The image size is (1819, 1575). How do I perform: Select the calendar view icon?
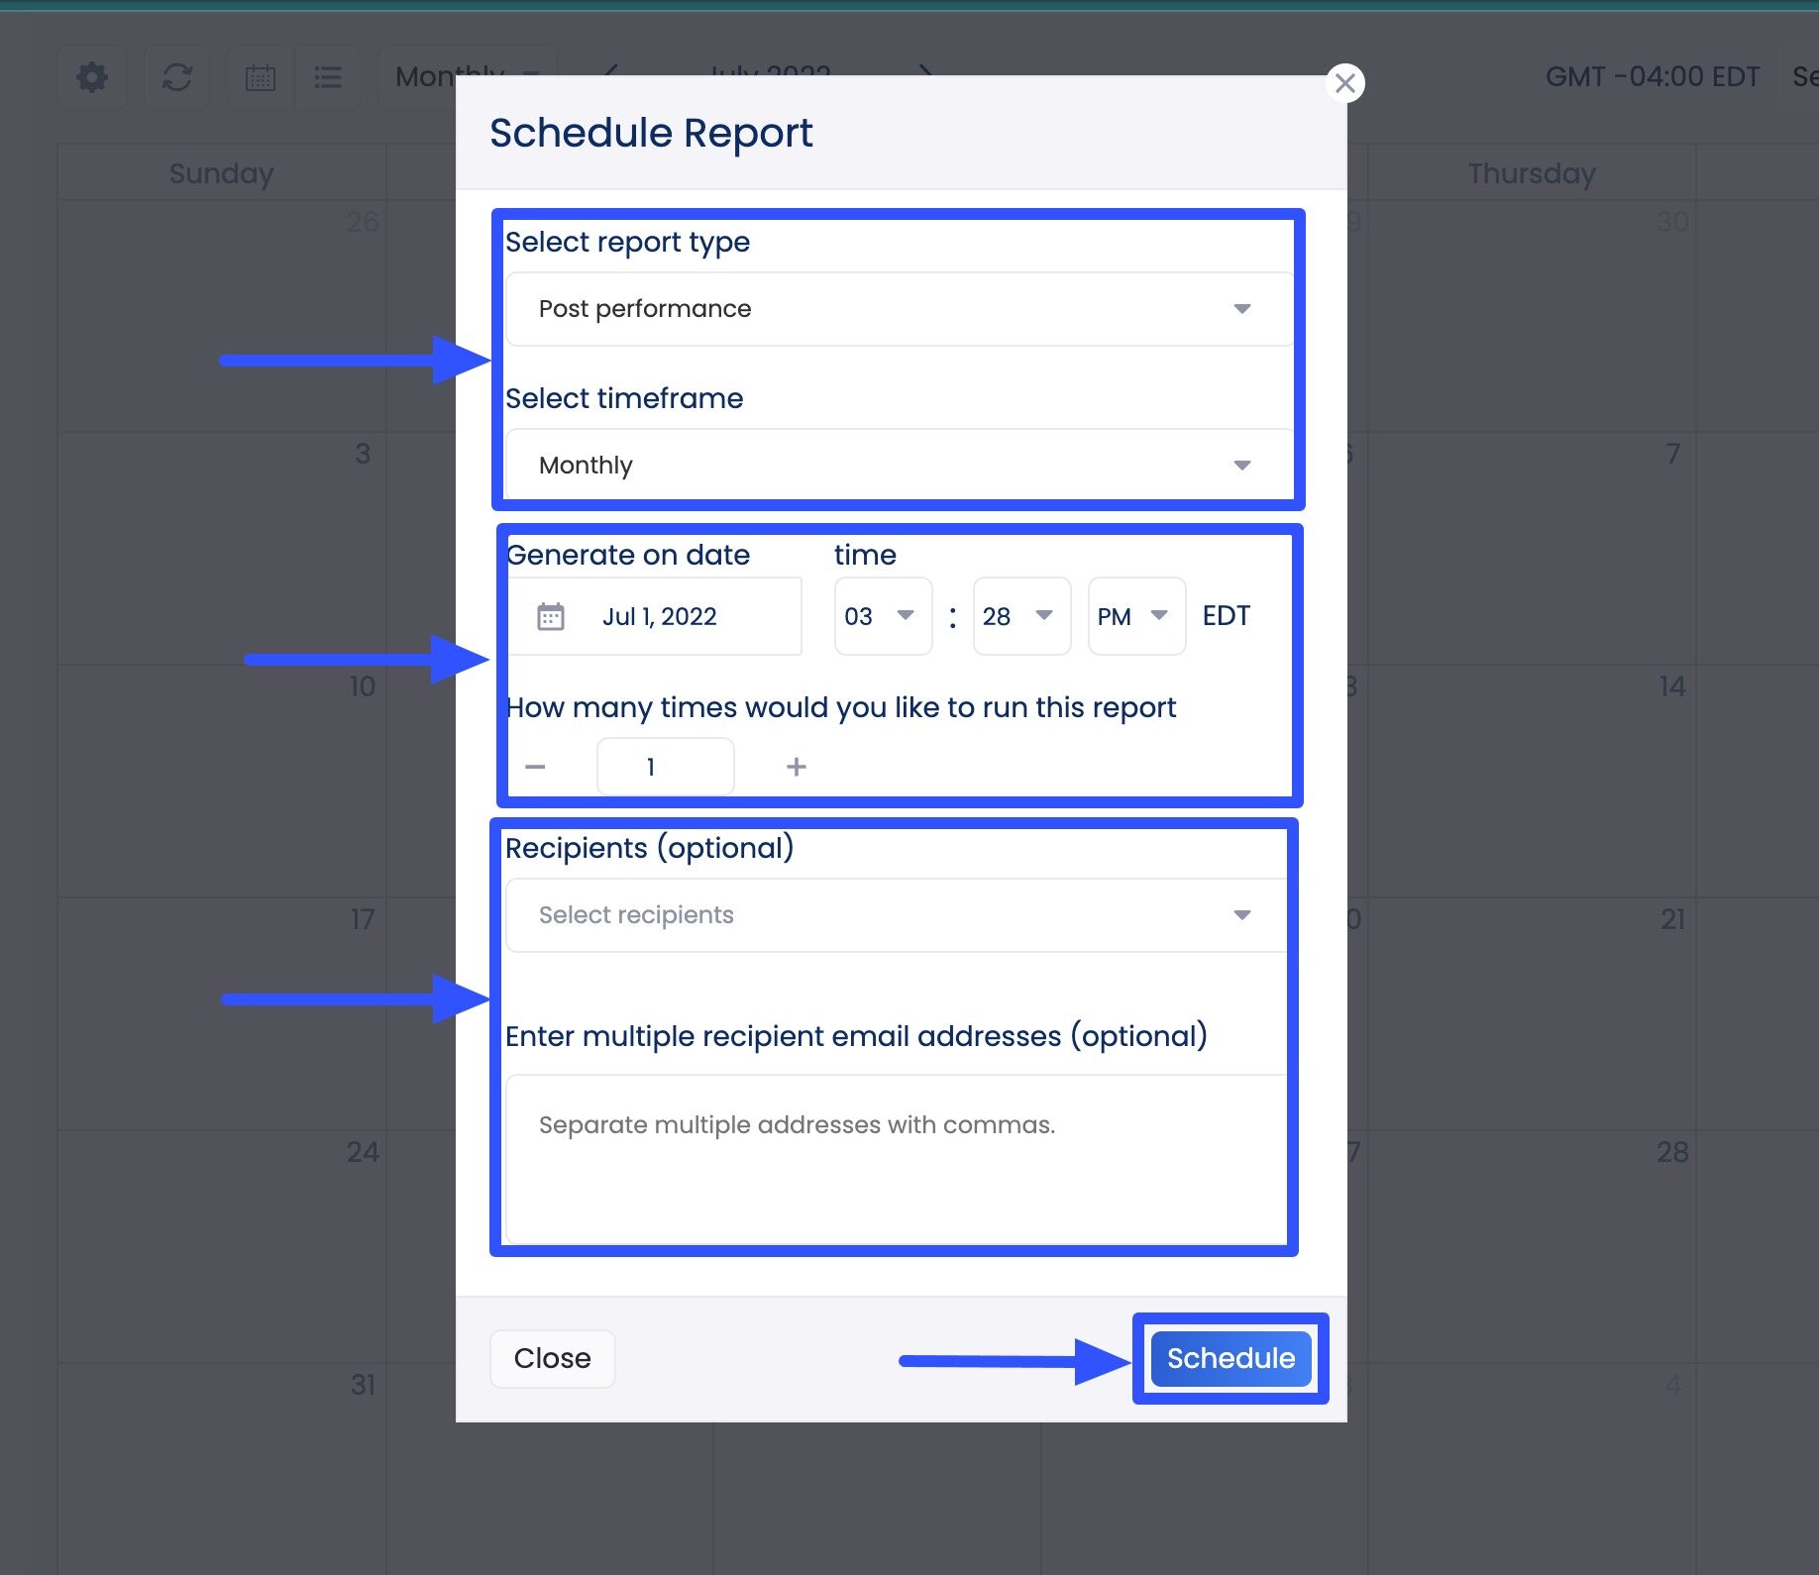pos(260,77)
